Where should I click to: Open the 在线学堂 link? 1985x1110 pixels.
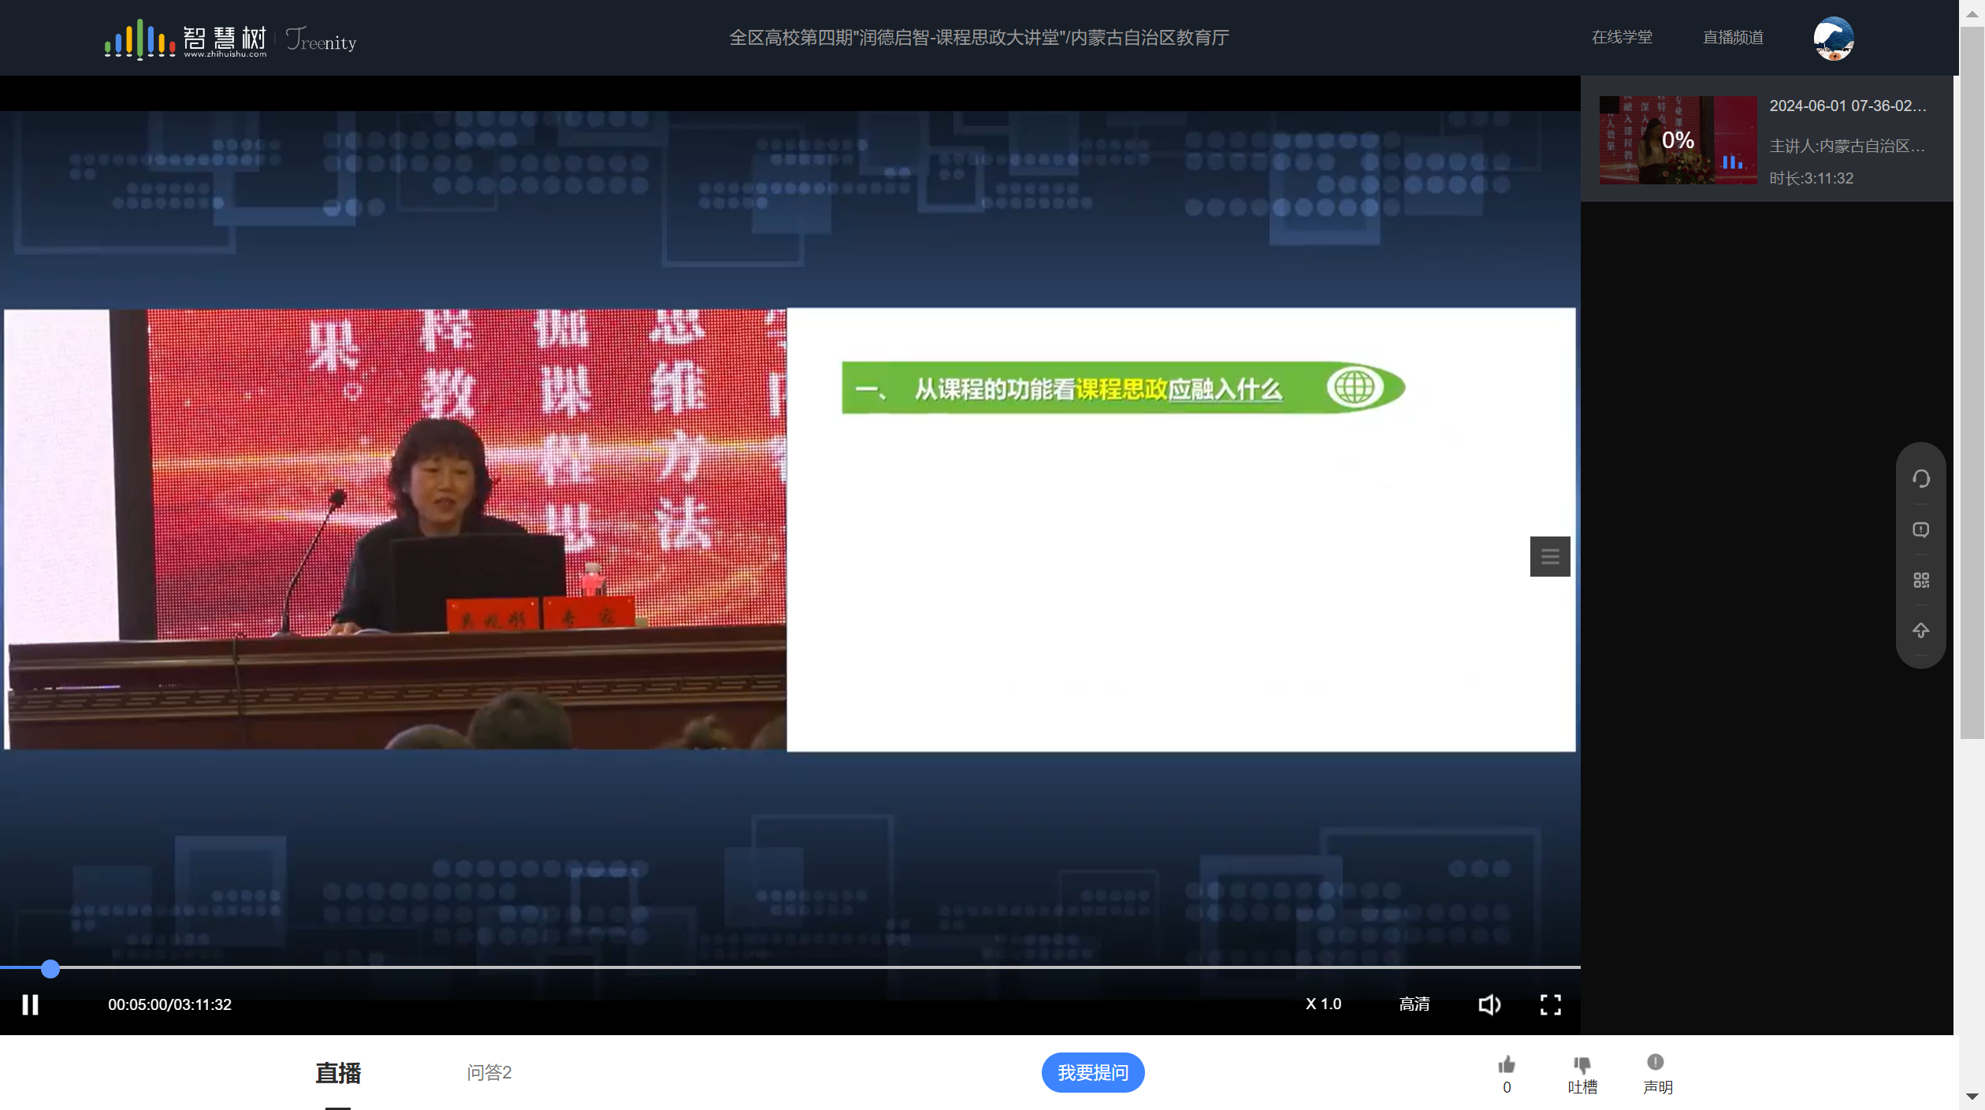[1621, 38]
